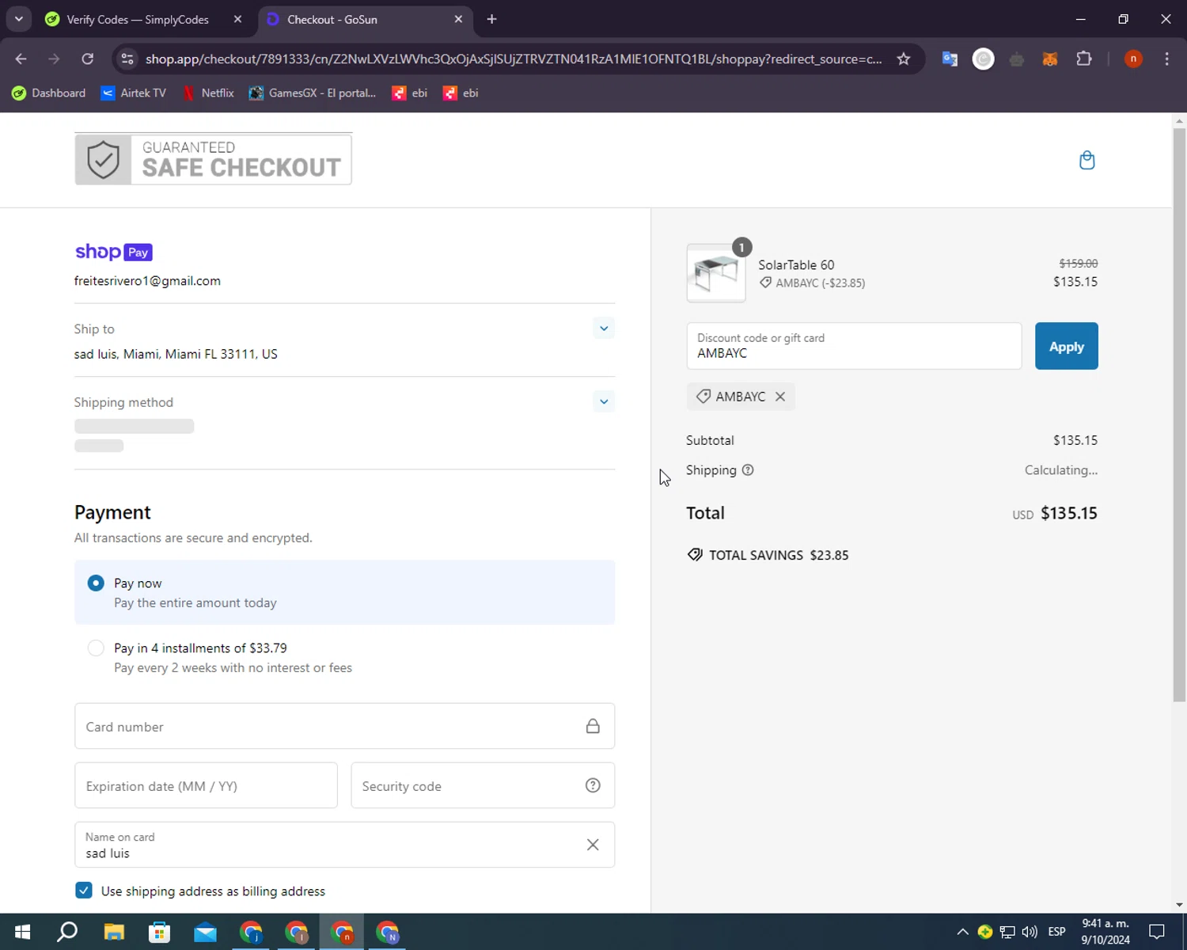The height and width of the screenshot is (950, 1187).
Task: Focus the Card number field
Action: point(344,726)
